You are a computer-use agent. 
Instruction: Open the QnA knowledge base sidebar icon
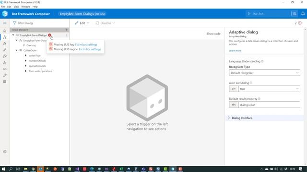tap(5, 56)
